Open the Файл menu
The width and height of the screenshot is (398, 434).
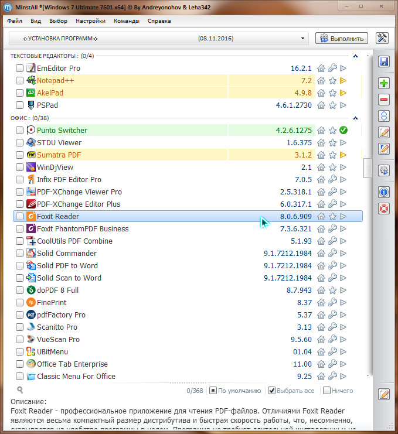click(15, 21)
